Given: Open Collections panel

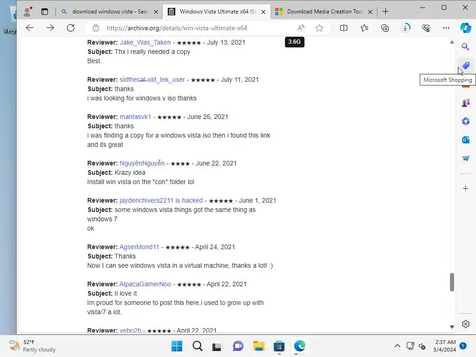Looking at the screenshot, I should point(384,28).
